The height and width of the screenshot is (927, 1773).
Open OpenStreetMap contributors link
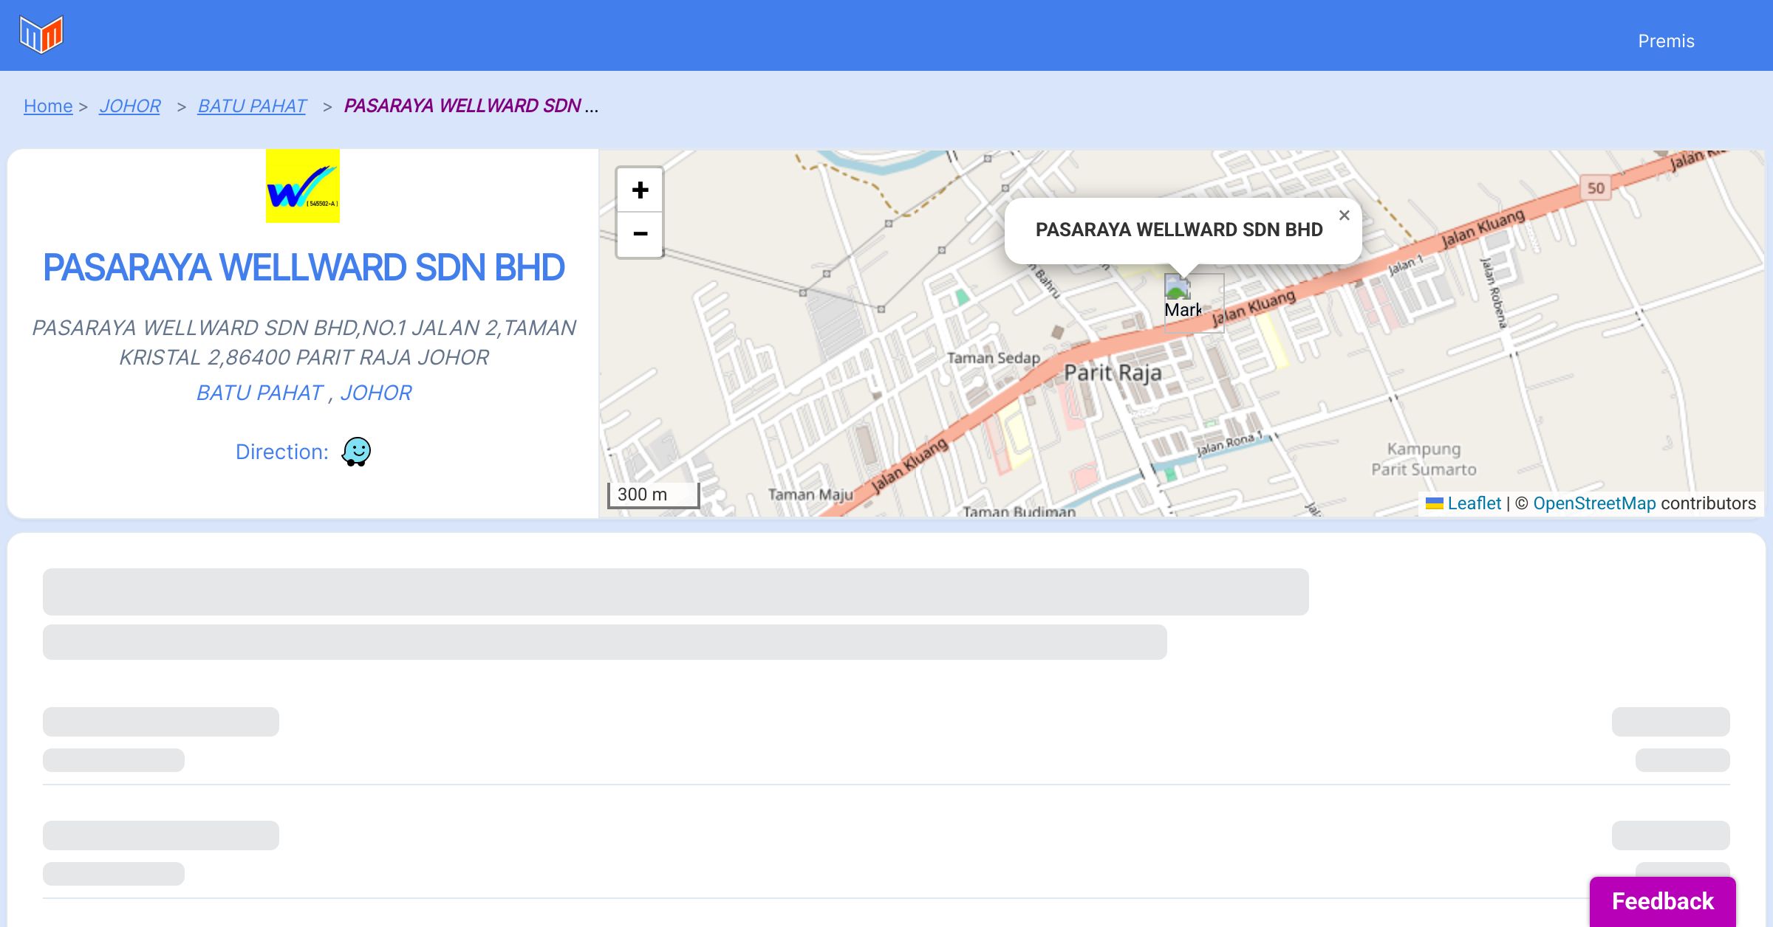(x=1594, y=503)
